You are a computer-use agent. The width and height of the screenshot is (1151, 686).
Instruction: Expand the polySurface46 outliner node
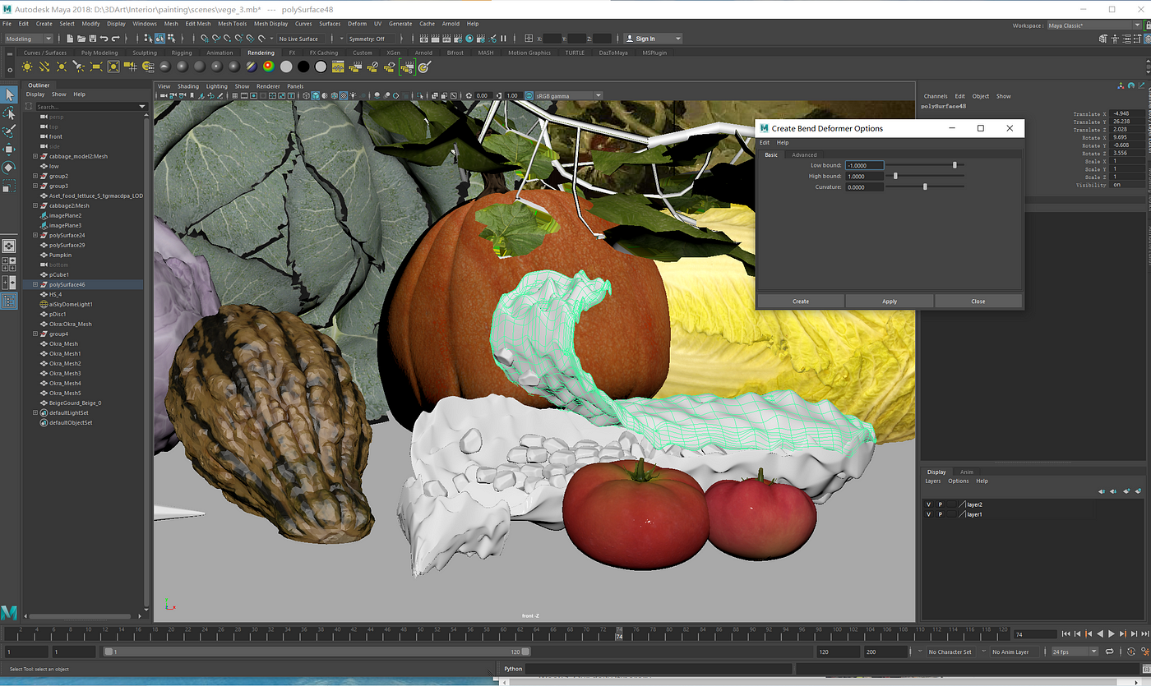35,284
